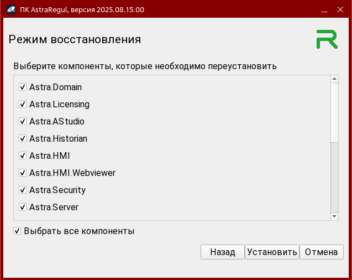Click the 'Установить' button
Viewport: 352px width, 280px height.
tap(272, 252)
